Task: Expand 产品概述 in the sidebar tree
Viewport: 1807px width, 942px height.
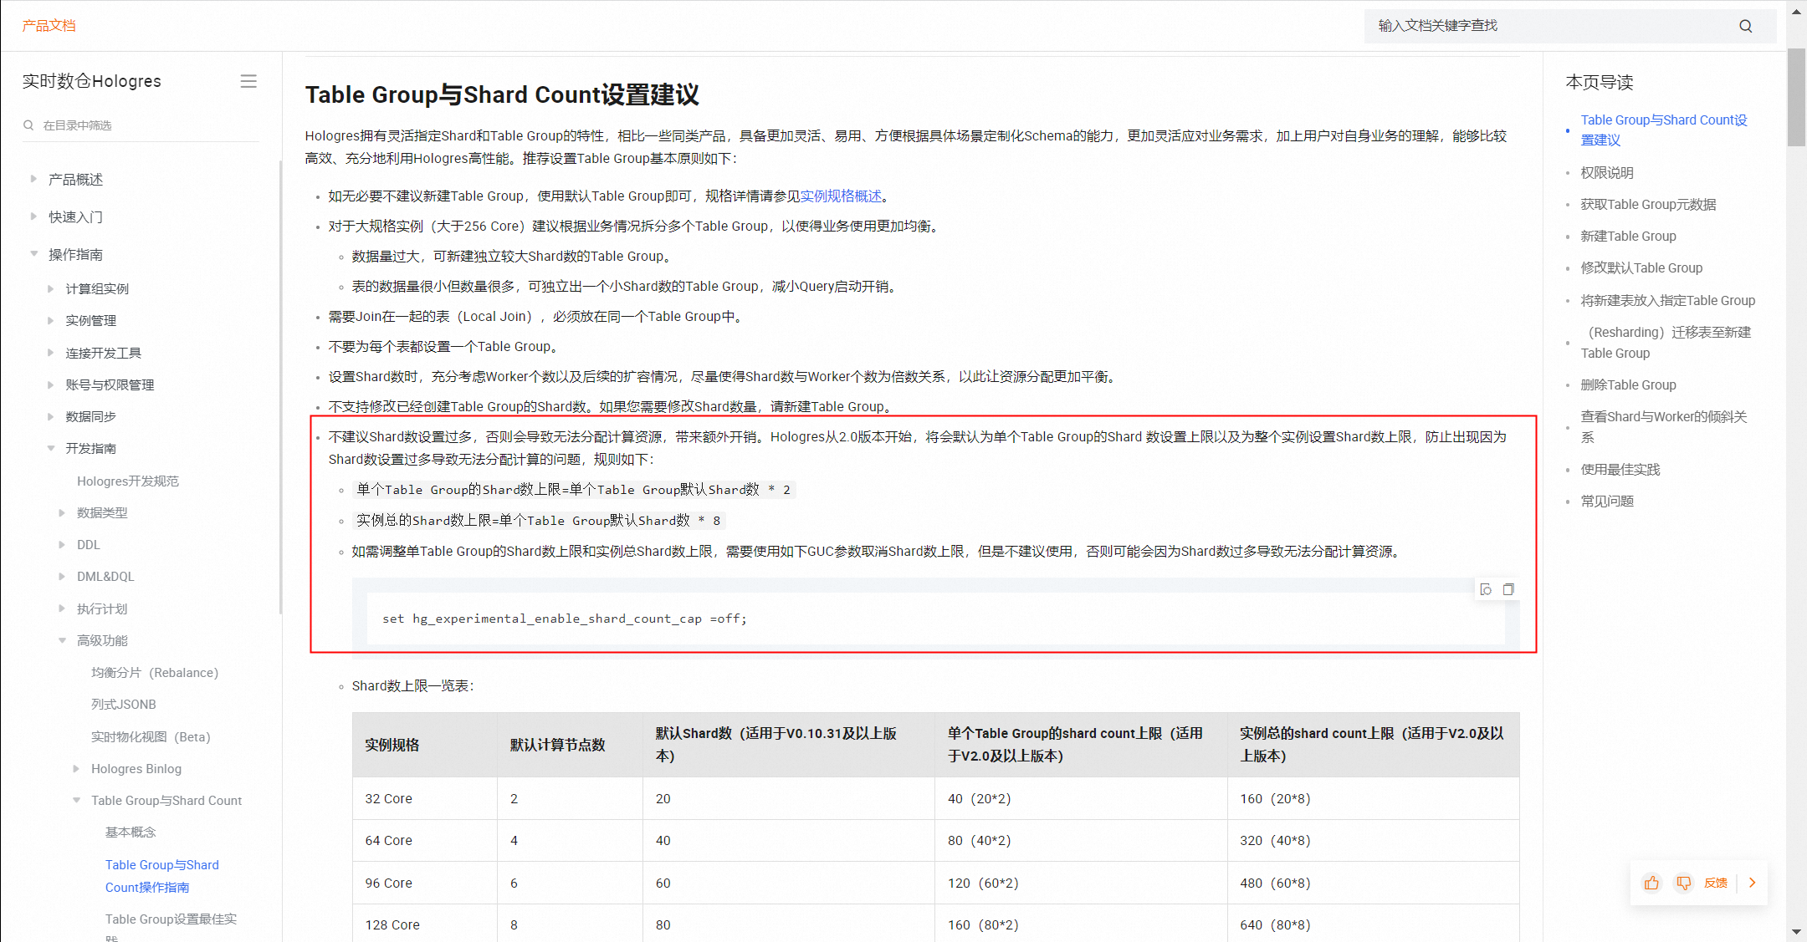Action: tap(33, 179)
